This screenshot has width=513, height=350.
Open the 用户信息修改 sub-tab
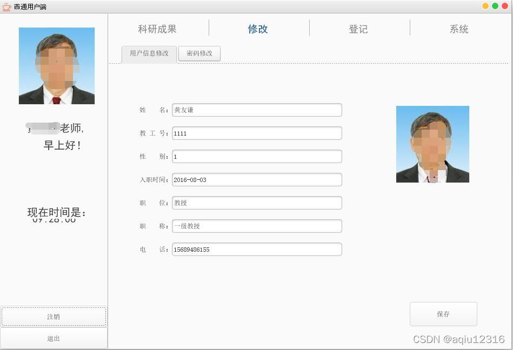point(148,53)
